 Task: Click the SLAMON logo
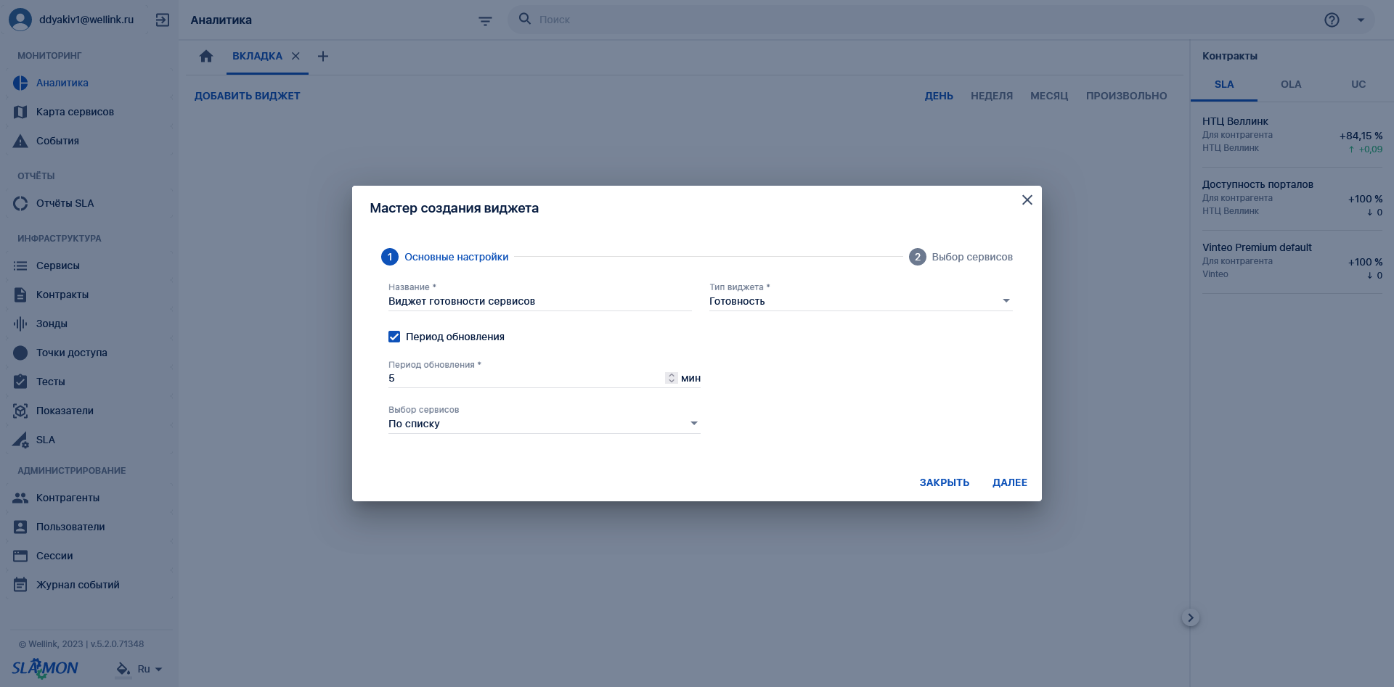click(x=45, y=668)
